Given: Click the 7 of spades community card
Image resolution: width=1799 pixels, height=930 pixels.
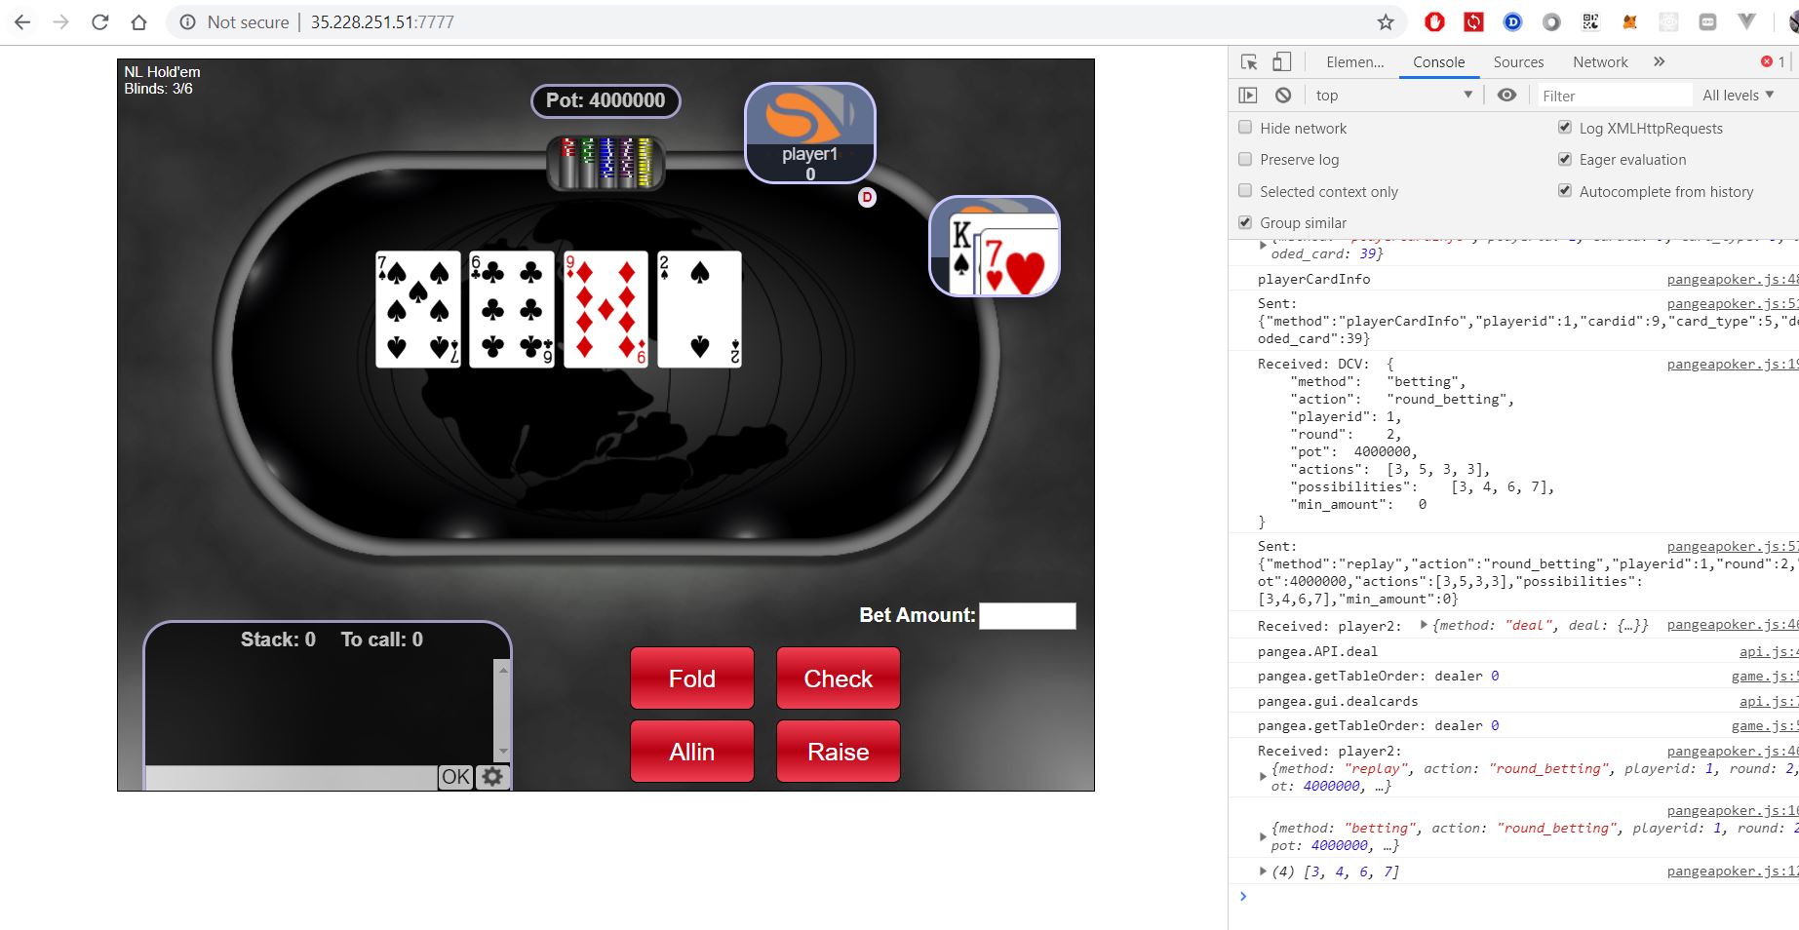Looking at the screenshot, I should [418, 309].
